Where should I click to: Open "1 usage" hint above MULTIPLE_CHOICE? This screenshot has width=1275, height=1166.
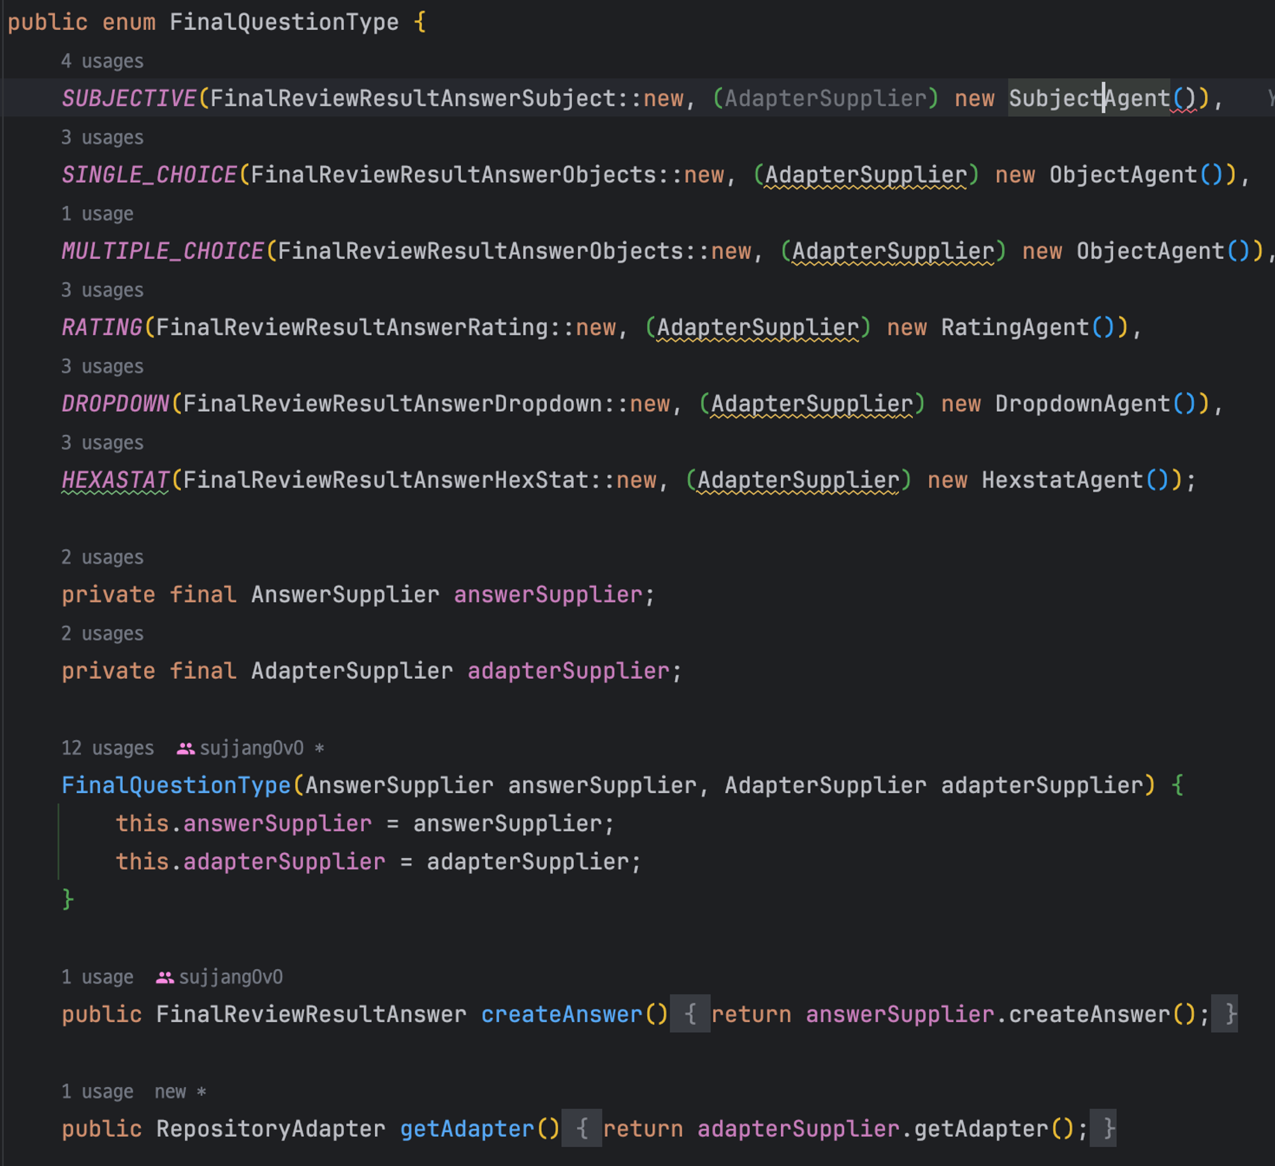[97, 214]
